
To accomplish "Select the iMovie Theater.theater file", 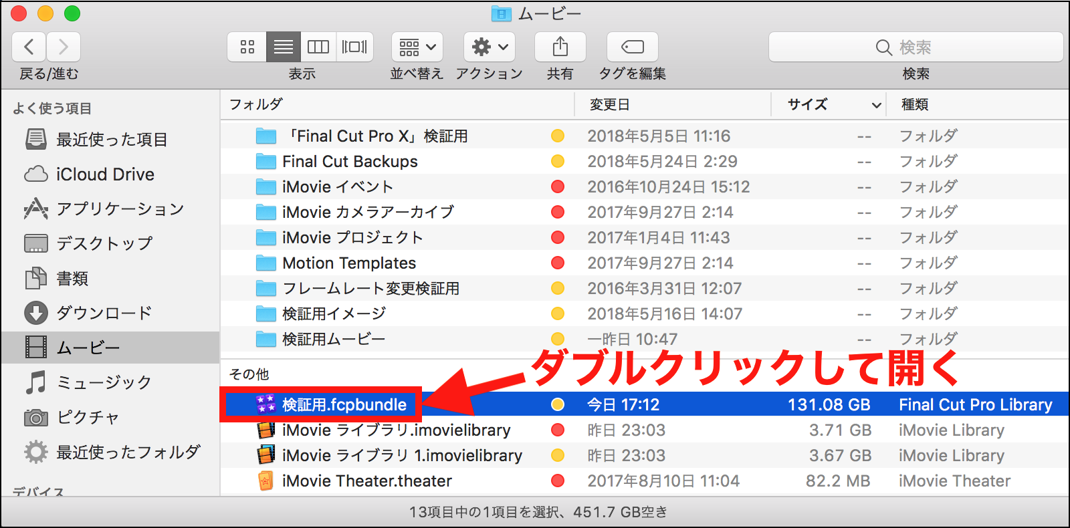I will (644, 481).
